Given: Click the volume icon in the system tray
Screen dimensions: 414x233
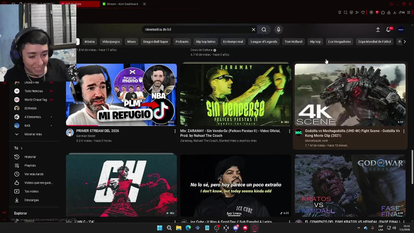Looking at the screenshot, I should click(394, 228).
